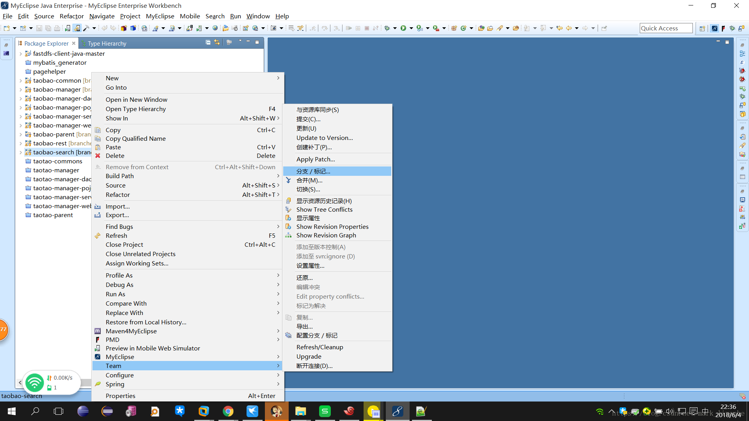Open File Explorer from the taskbar
The height and width of the screenshot is (421, 749).
click(300, 411)
